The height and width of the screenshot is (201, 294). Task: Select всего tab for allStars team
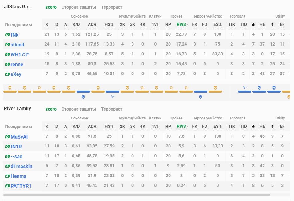(x=51, y=7)
